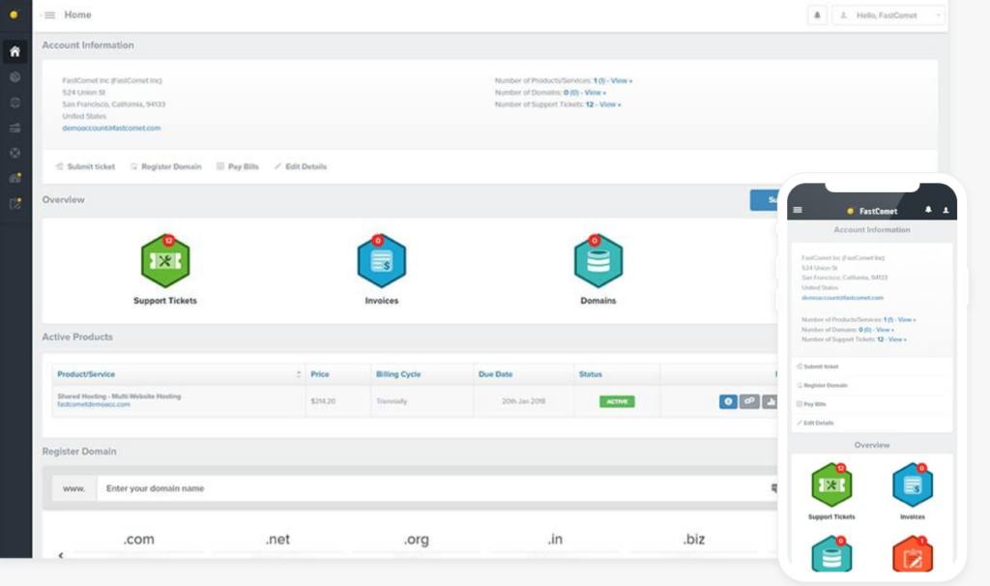The image size is (990, 586).
Task: Select the .net domain extension
Action: point(277,540)
